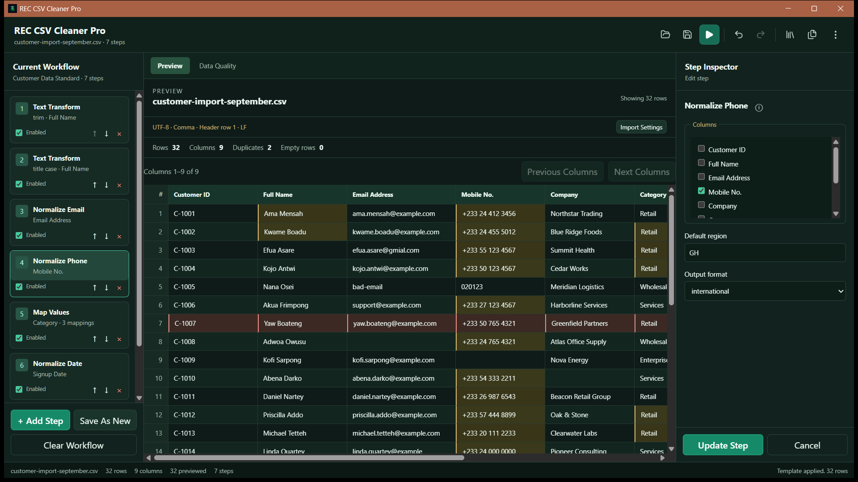Image resolution: width=858 pixels, height=482 pixels.
Task: Click workflow list scroll down arrow
Action: [139, 398]
